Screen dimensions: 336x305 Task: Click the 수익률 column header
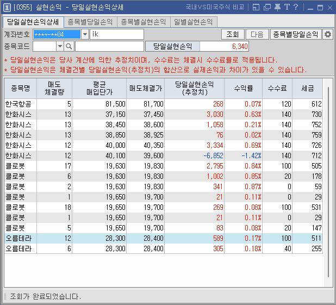[243, 88]
